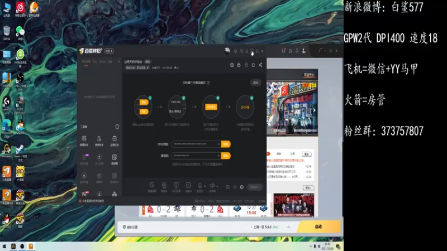Copy the rtmp address
Screen dimensions: 447x251
[x=226, y=144]
